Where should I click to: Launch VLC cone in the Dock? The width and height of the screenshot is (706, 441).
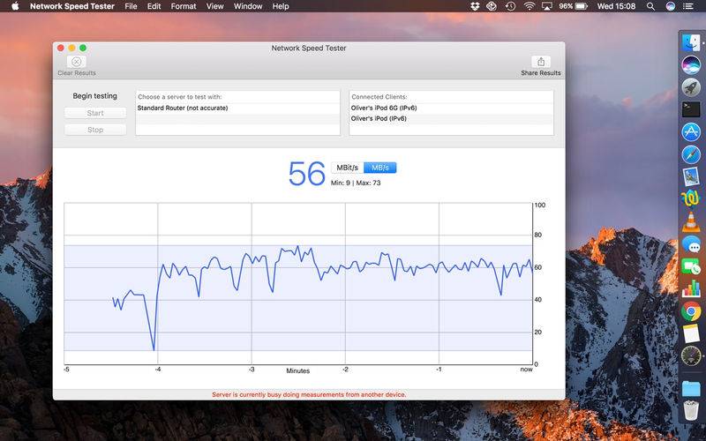pos(691,222)
